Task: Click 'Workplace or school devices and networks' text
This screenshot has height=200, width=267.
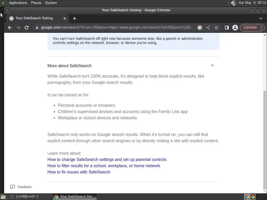Action: tap(97, 118)
